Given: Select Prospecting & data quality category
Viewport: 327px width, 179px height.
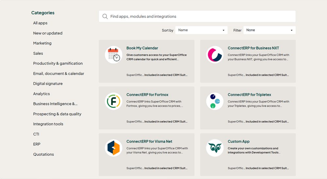Looking at the screenshot, I should point(57,114).
